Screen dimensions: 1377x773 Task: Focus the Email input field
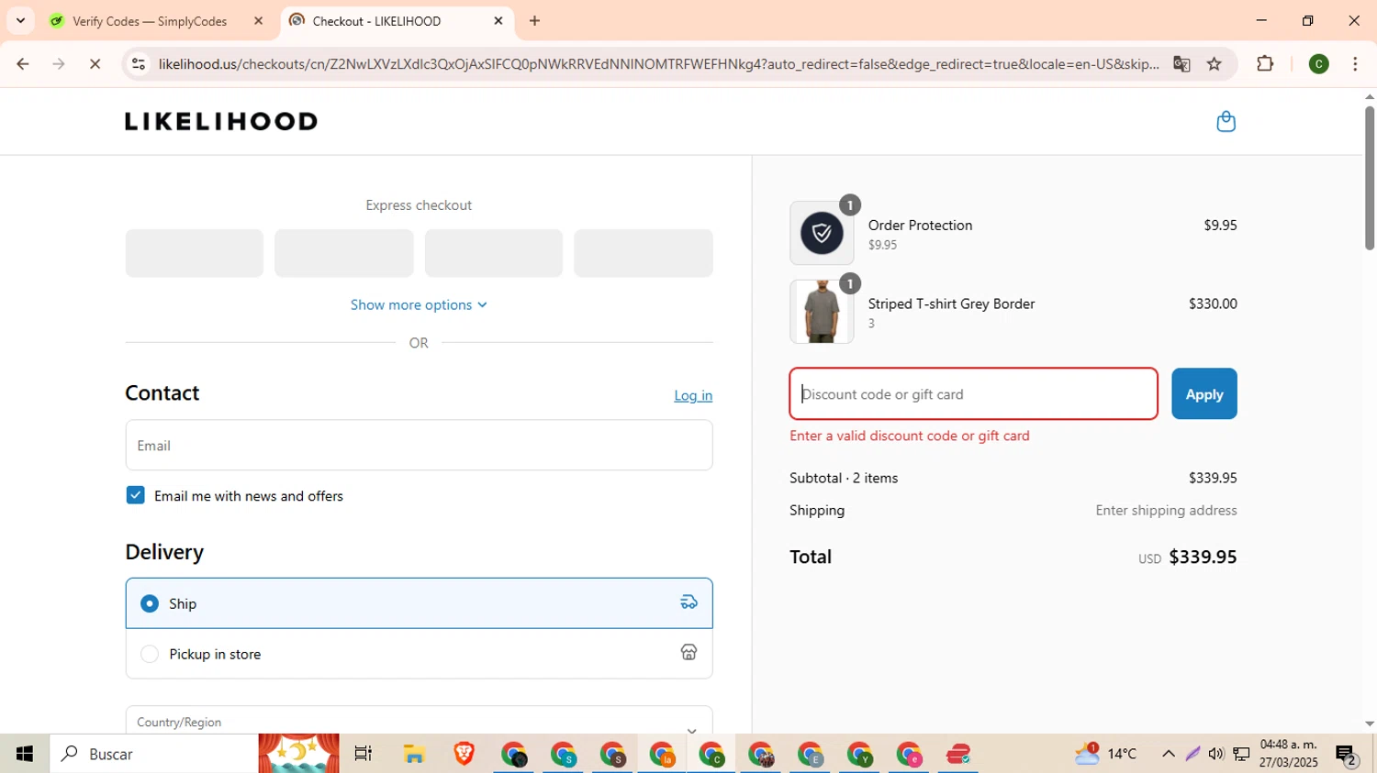coord(419,445)
